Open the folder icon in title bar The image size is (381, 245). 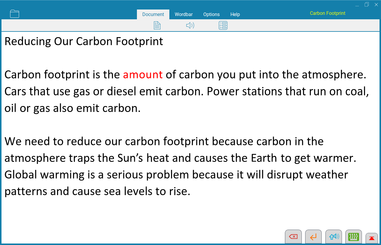[14, 14]
